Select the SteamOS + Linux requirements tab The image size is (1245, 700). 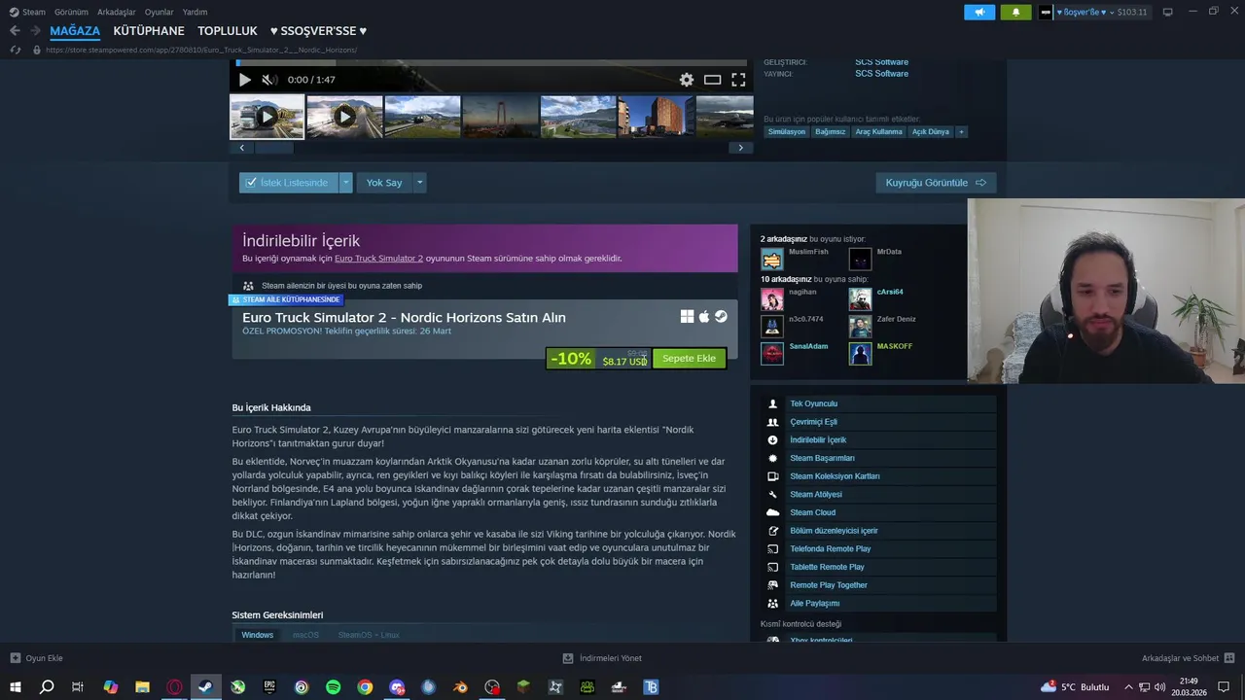point(369,635)
